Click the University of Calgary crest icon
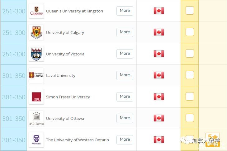The height and width of the screenshot is (151, 227). click(x=36, y=32)
